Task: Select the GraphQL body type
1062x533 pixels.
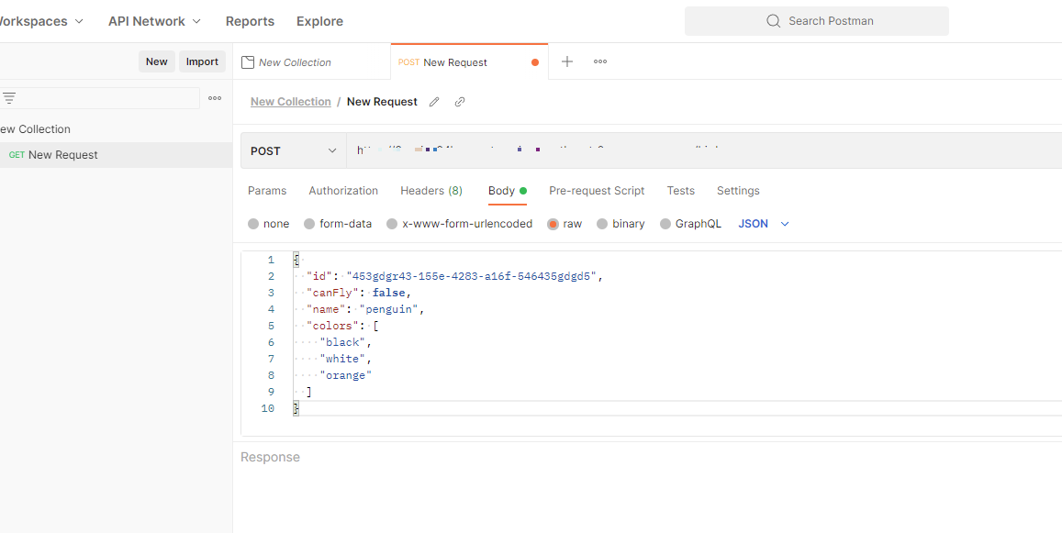Action: (x=665, y=224)
